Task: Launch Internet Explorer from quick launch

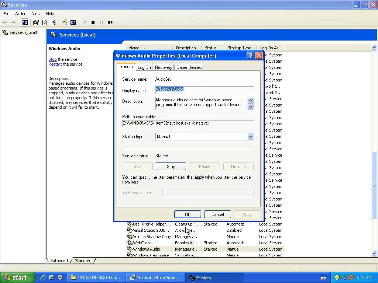Action: 43,277
